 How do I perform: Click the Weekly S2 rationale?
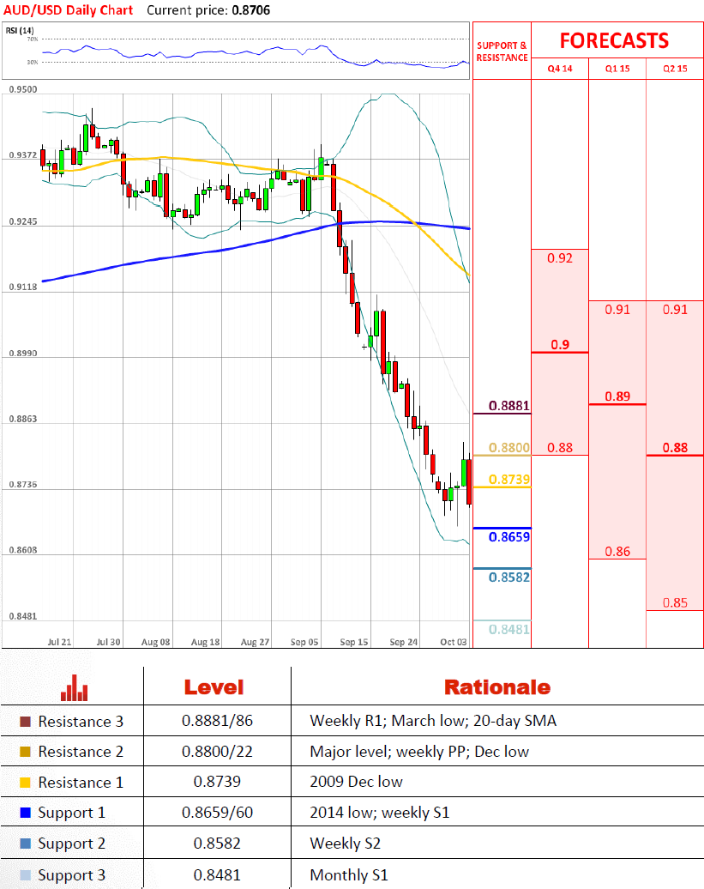(345, 844)
